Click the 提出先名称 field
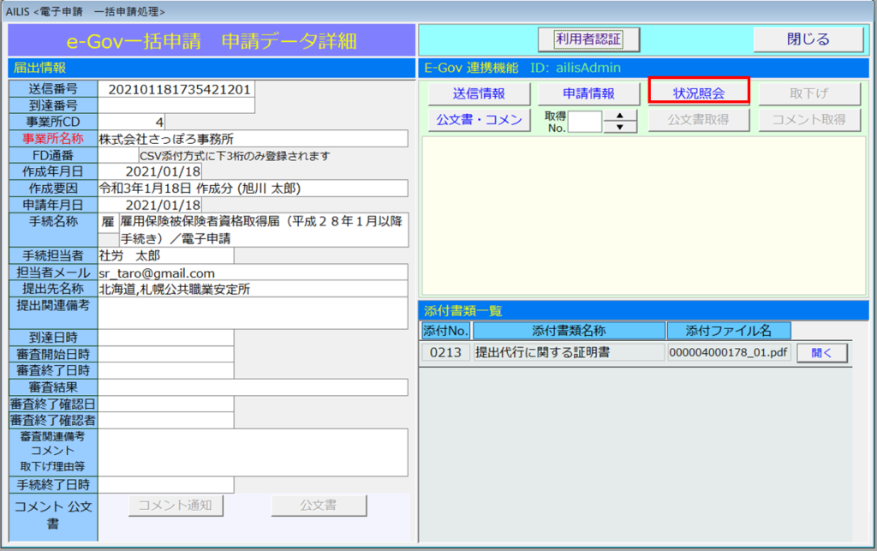877x551 pixels. click(252, 290)
